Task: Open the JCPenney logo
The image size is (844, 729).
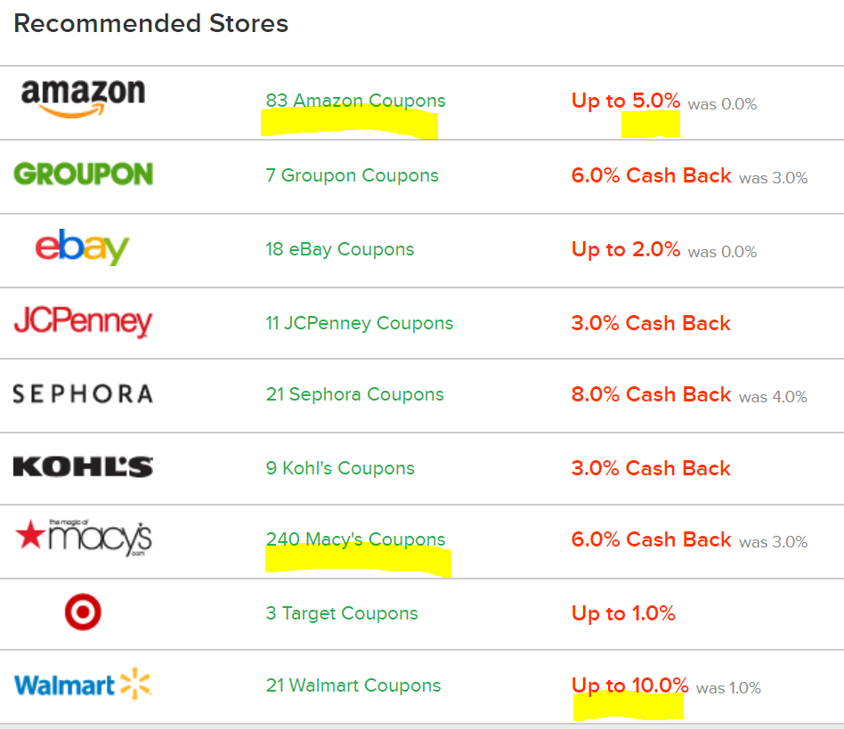Action: [x=83, y=322]
